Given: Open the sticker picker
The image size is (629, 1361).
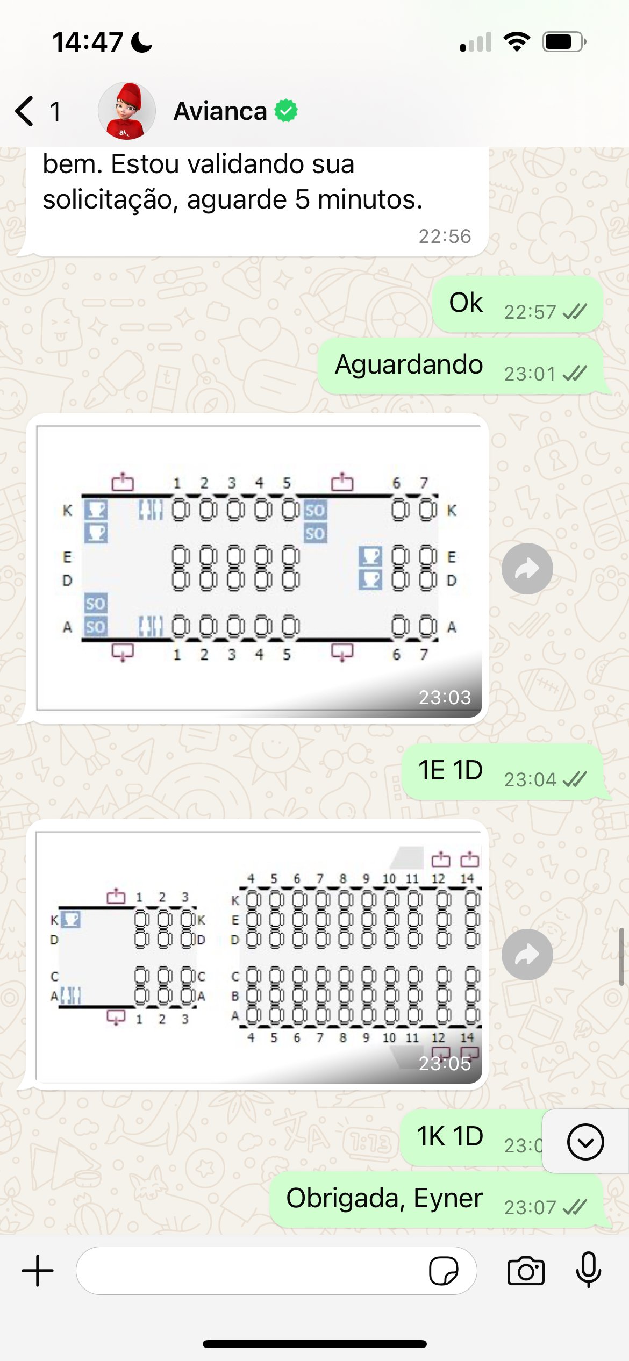Looking at the screenshot, I should [x=444, y=1271].
